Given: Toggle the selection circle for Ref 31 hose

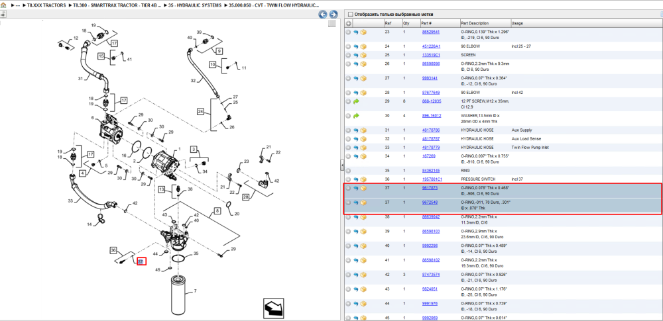Looking at the screenshot, I should tap(349, 130).
